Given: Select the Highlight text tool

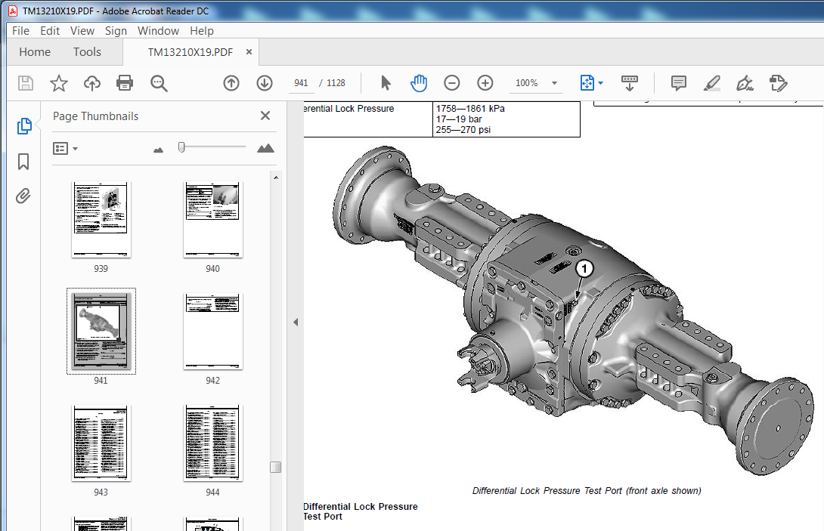Looking at the screenshot, I should [712, 83].
